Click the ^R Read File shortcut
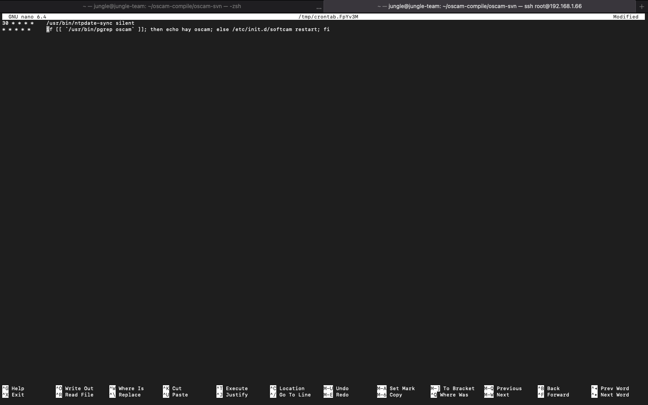This screenshot has width=648, height=405. pos(75,395)
